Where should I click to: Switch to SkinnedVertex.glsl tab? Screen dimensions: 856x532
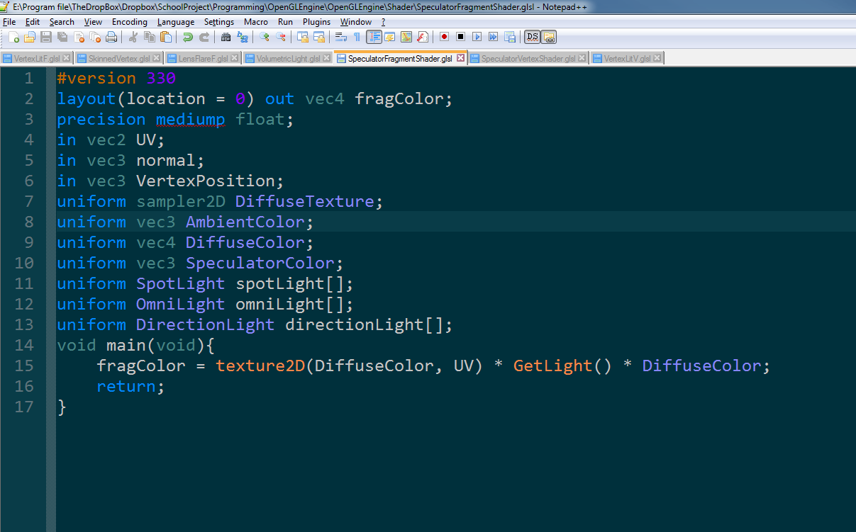tap(119, 59)
